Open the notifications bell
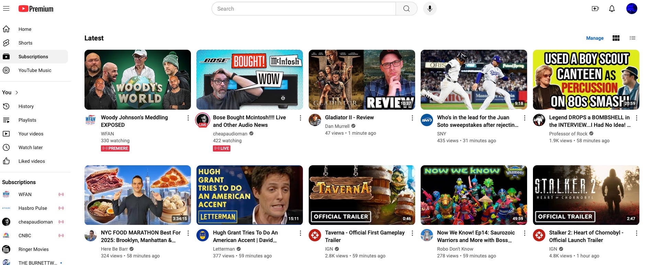 pos(612,9)
